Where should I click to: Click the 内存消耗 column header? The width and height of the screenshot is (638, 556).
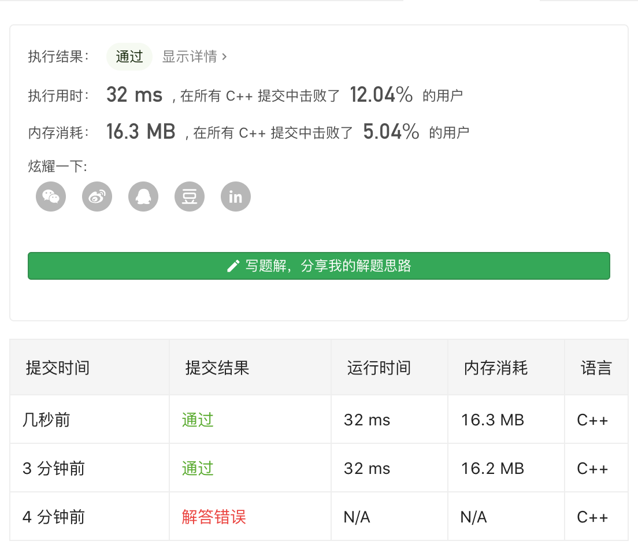pos(496,368)
